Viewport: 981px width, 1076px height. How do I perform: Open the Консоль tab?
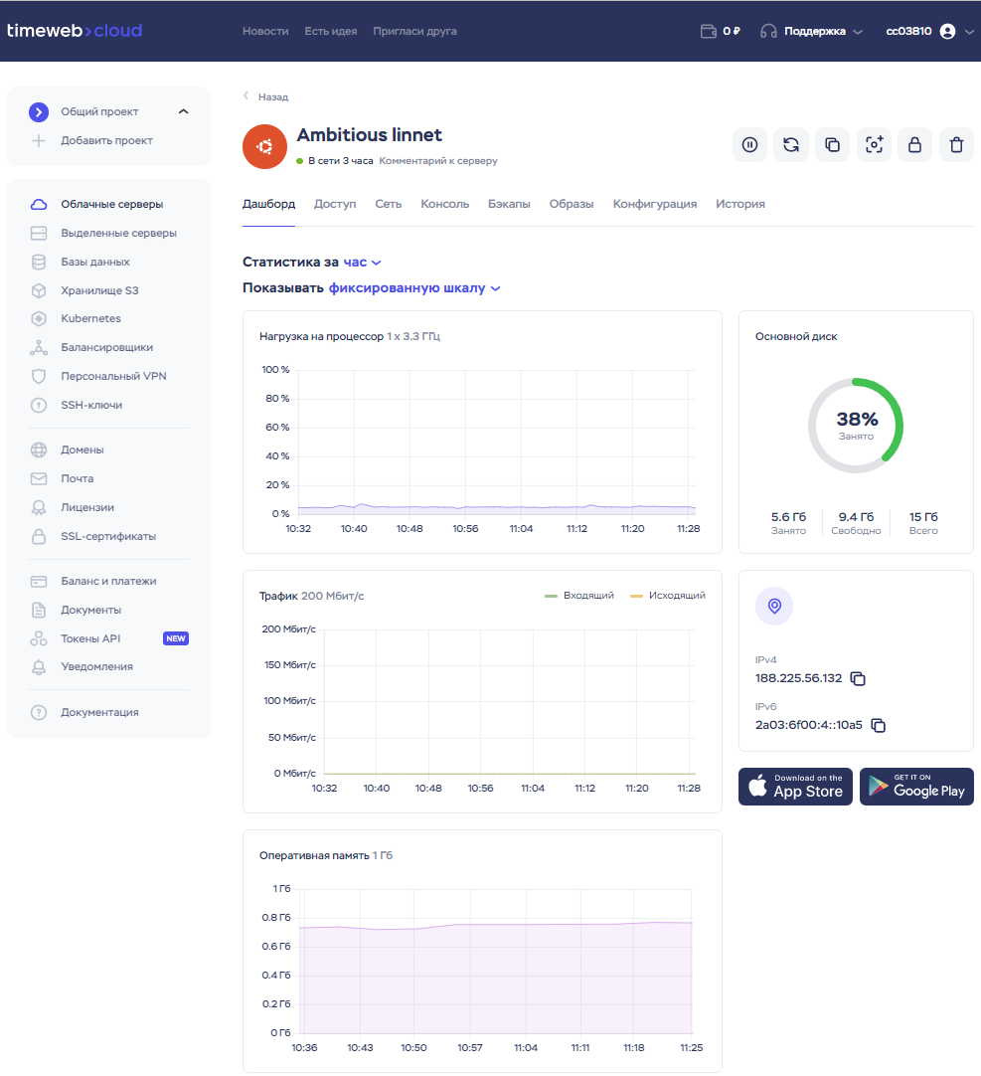pos(444,204)
